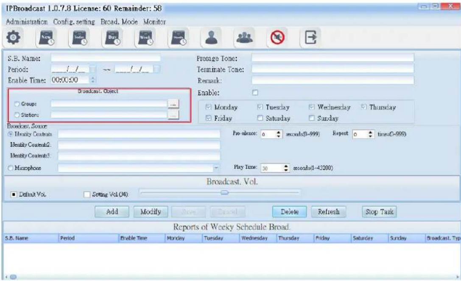Screen dimensions: 461x281
Task: Sort by Period column header
Action: [x=89, y=238]
